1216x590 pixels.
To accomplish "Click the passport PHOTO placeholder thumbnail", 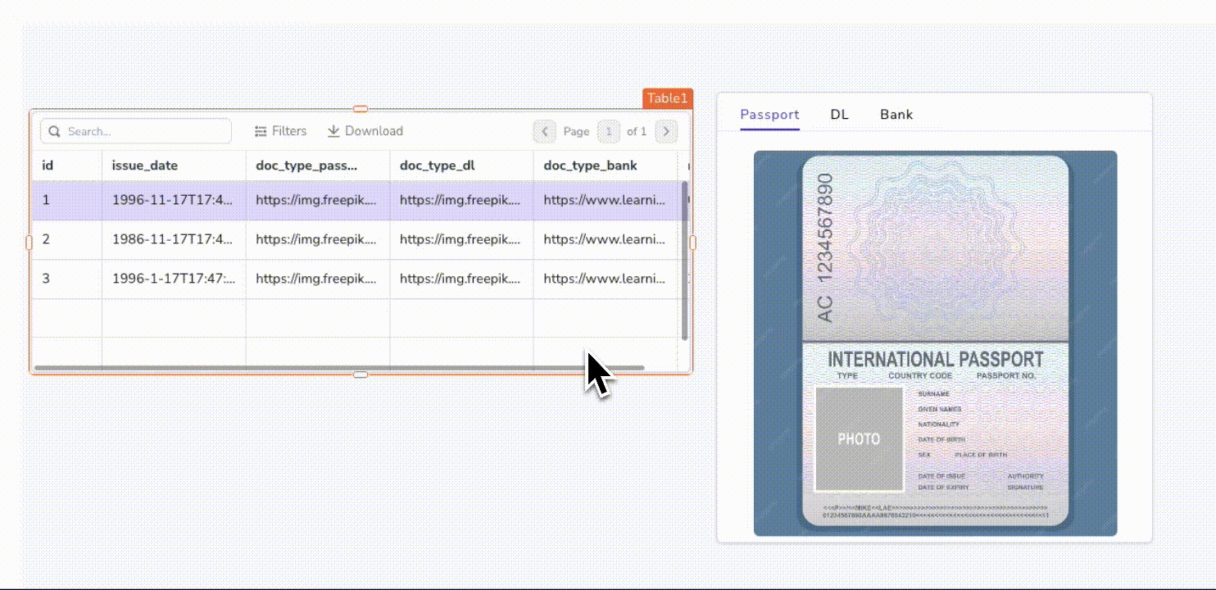I will click(x=858, y=438).
